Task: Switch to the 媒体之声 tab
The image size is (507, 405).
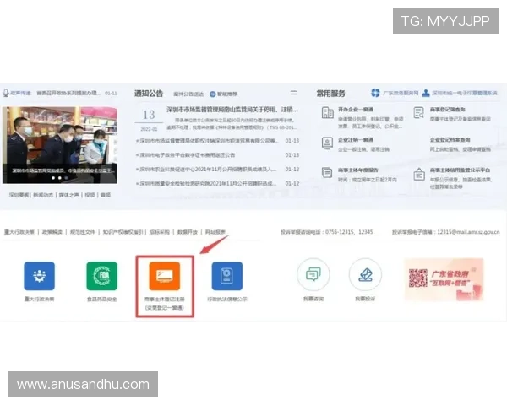Action: (x=69, y=195)
